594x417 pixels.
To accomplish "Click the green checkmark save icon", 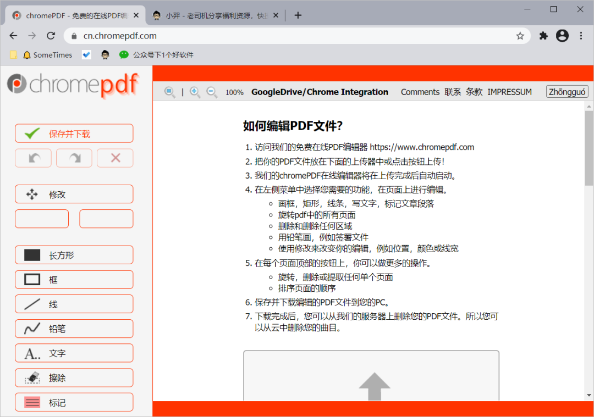I will point(32,134).
